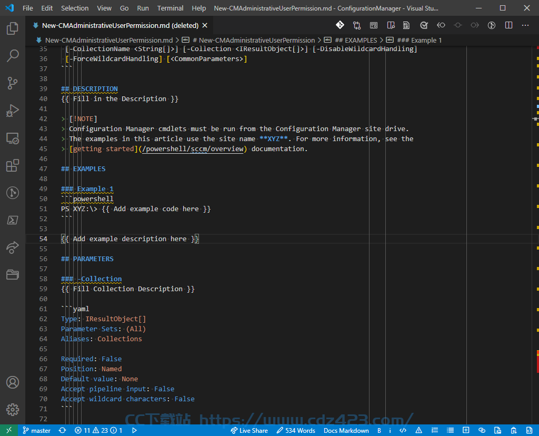
Task: Click the master branch in status bar
Action: point(36,430)
